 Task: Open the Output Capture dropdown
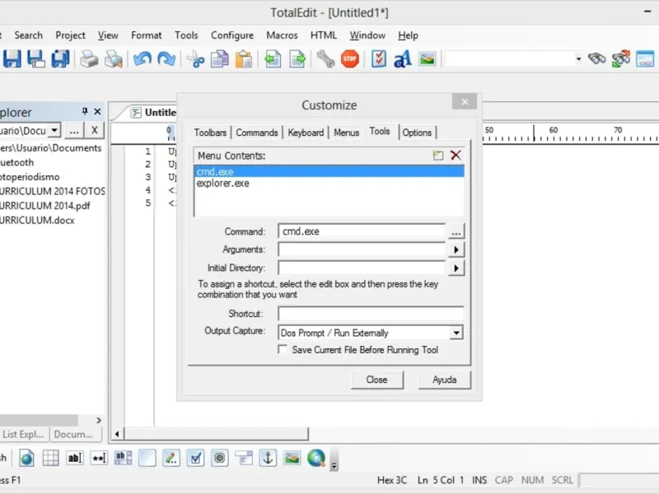point(456,333)
